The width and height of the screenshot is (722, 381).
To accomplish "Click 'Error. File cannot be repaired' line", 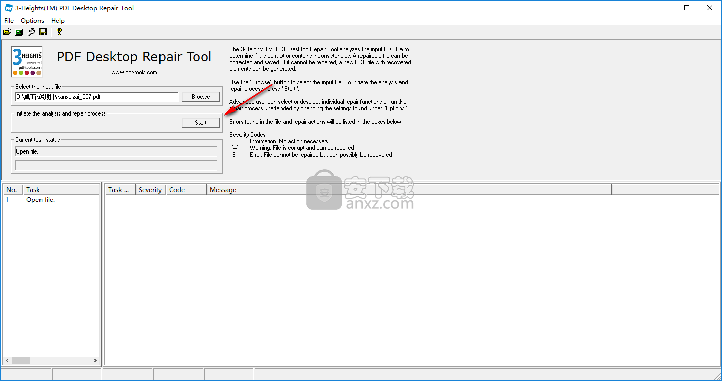I will click(x=321, y=155).
